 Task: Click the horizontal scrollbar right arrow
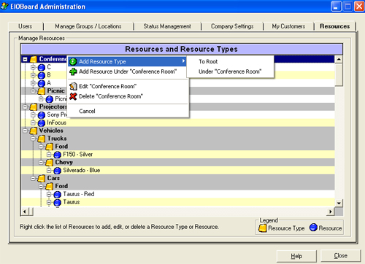click(330, 211)
